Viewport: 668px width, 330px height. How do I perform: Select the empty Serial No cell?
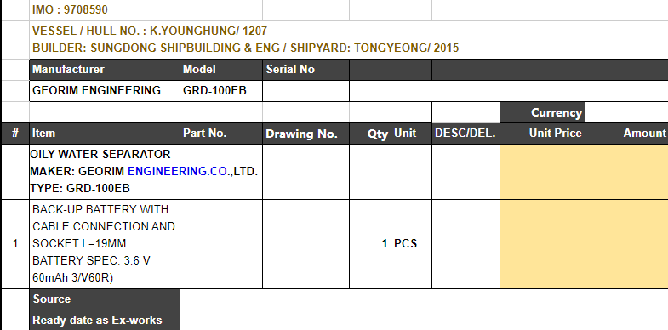(305, 91)
